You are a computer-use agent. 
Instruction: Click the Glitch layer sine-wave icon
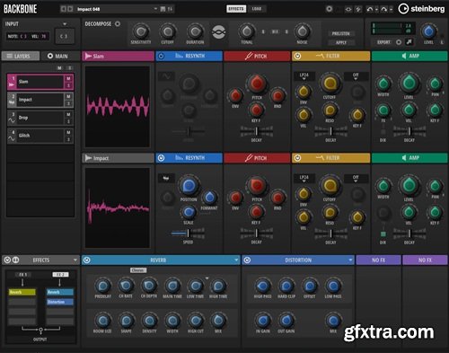pyautogui.click(x=12, y=138)
